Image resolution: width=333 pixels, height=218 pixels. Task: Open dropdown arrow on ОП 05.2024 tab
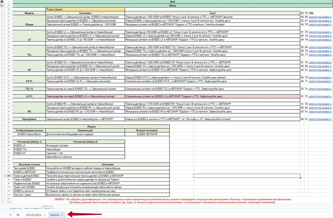pos(45,215)
